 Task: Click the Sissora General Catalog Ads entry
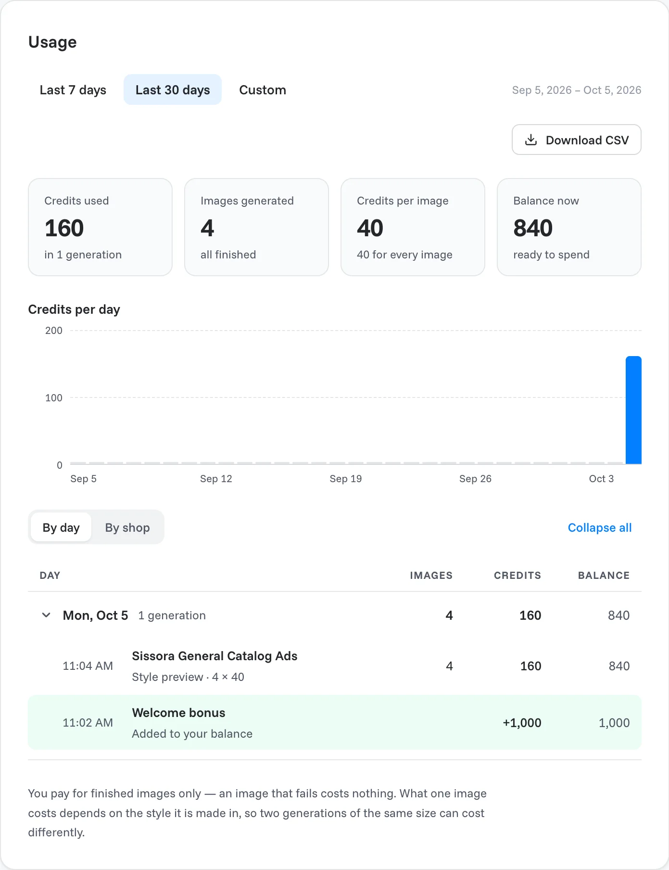click(x=215, y=656)
